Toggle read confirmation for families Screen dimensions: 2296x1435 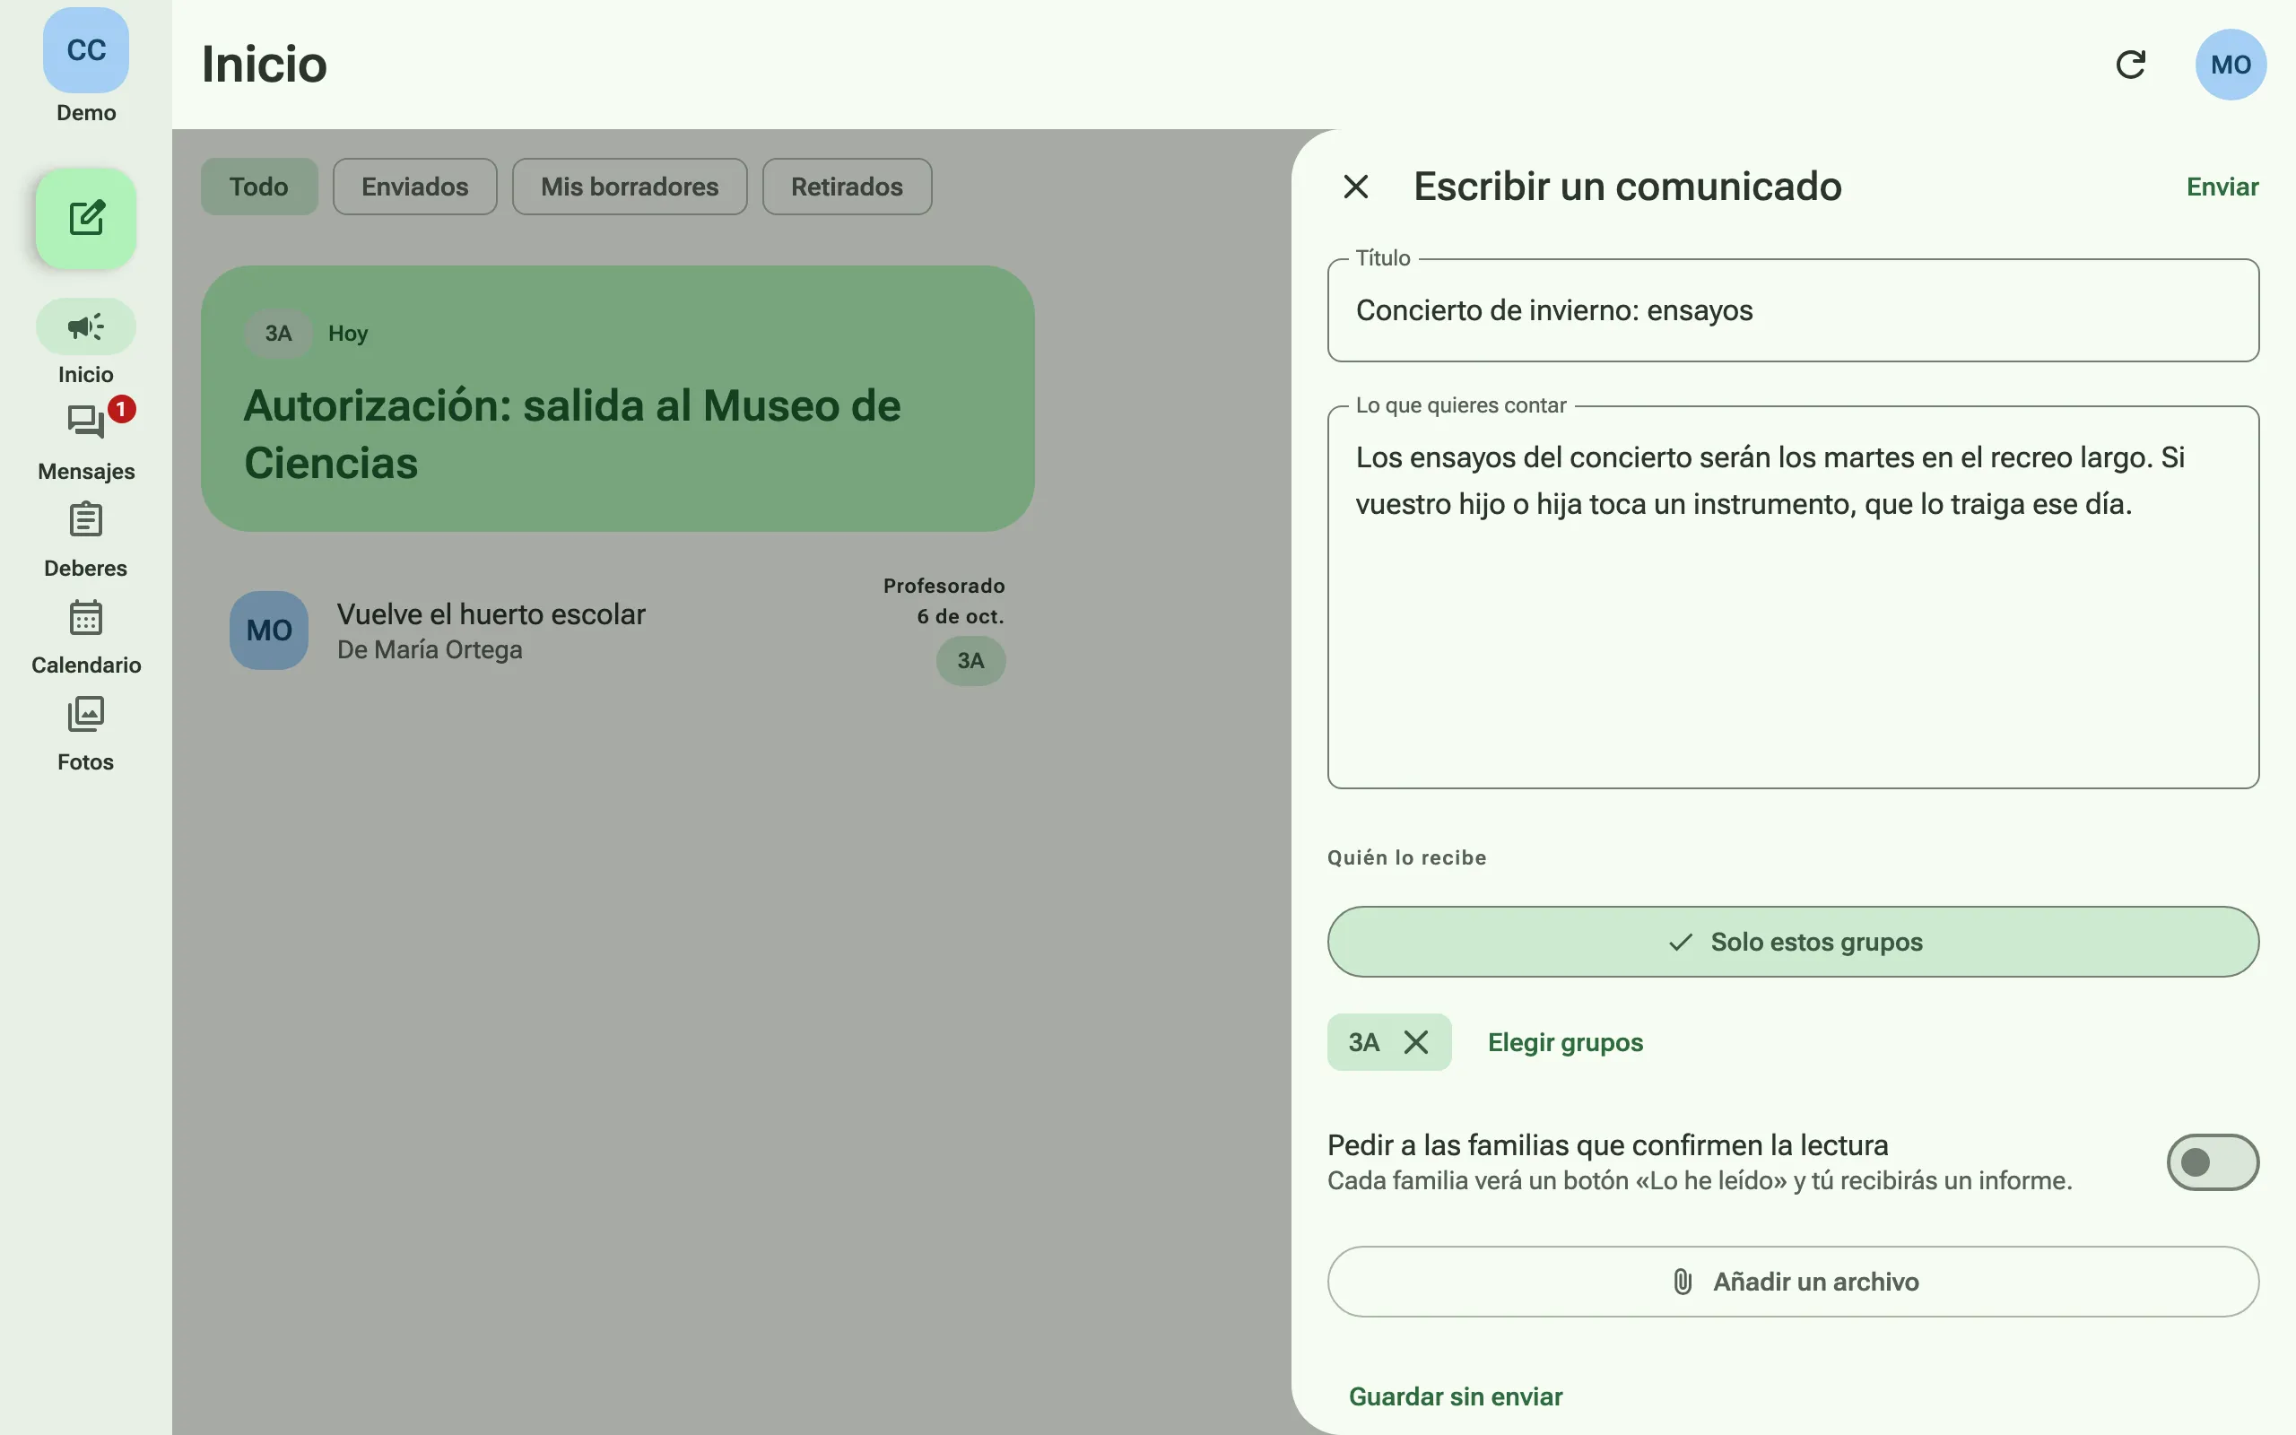point(2213,1161)
